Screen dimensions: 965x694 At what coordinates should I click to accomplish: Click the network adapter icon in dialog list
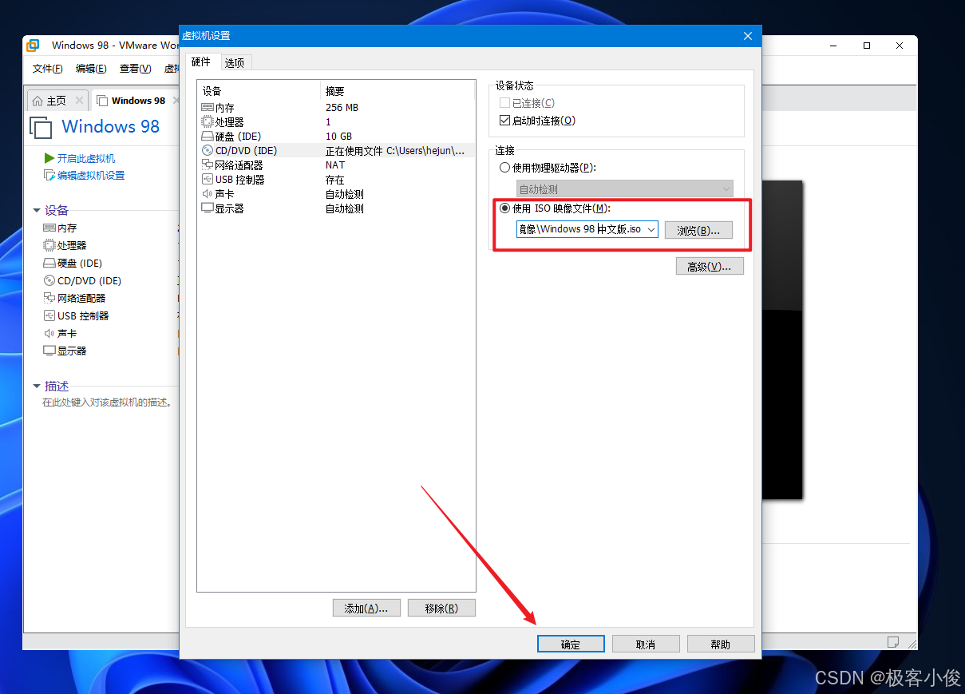coord(208,165)
